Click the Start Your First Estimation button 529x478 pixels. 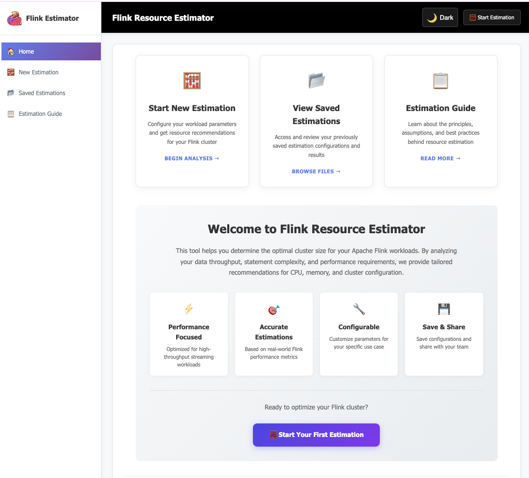point(316,435)
